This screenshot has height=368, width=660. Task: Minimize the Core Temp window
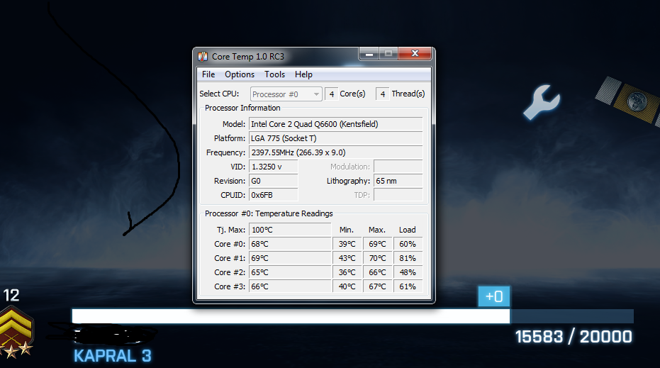(369, 53)
